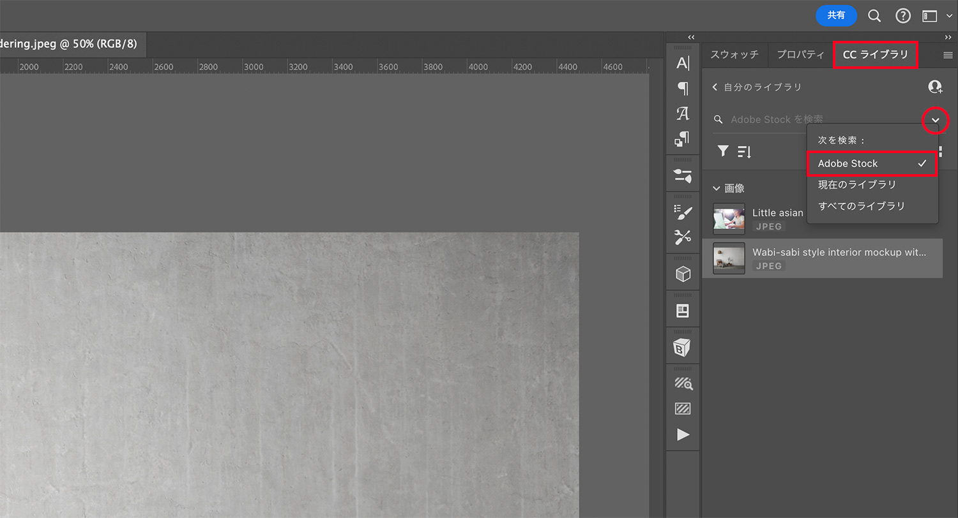Click the Wabi-sabi interior image thumbnail
This screenshot has height=518, width=958.
729,258
